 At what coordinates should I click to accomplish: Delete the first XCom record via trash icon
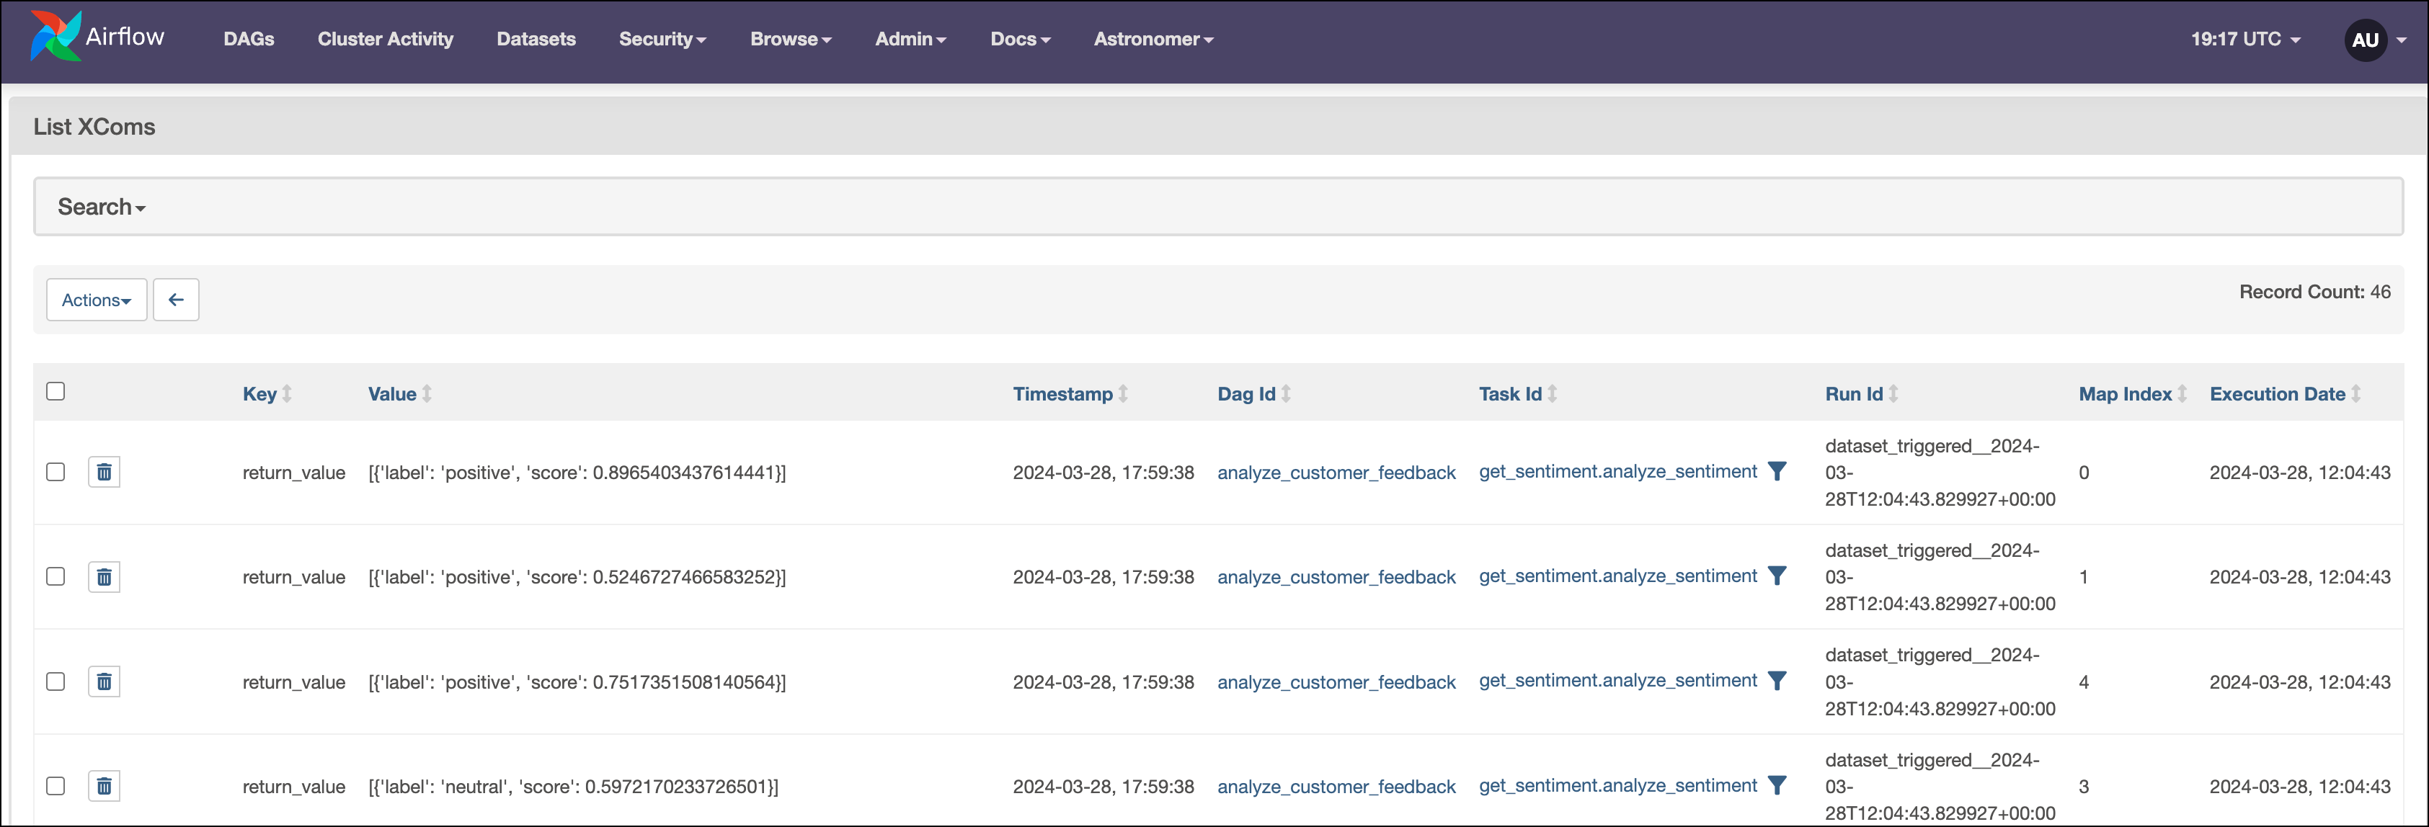[104, 472]
